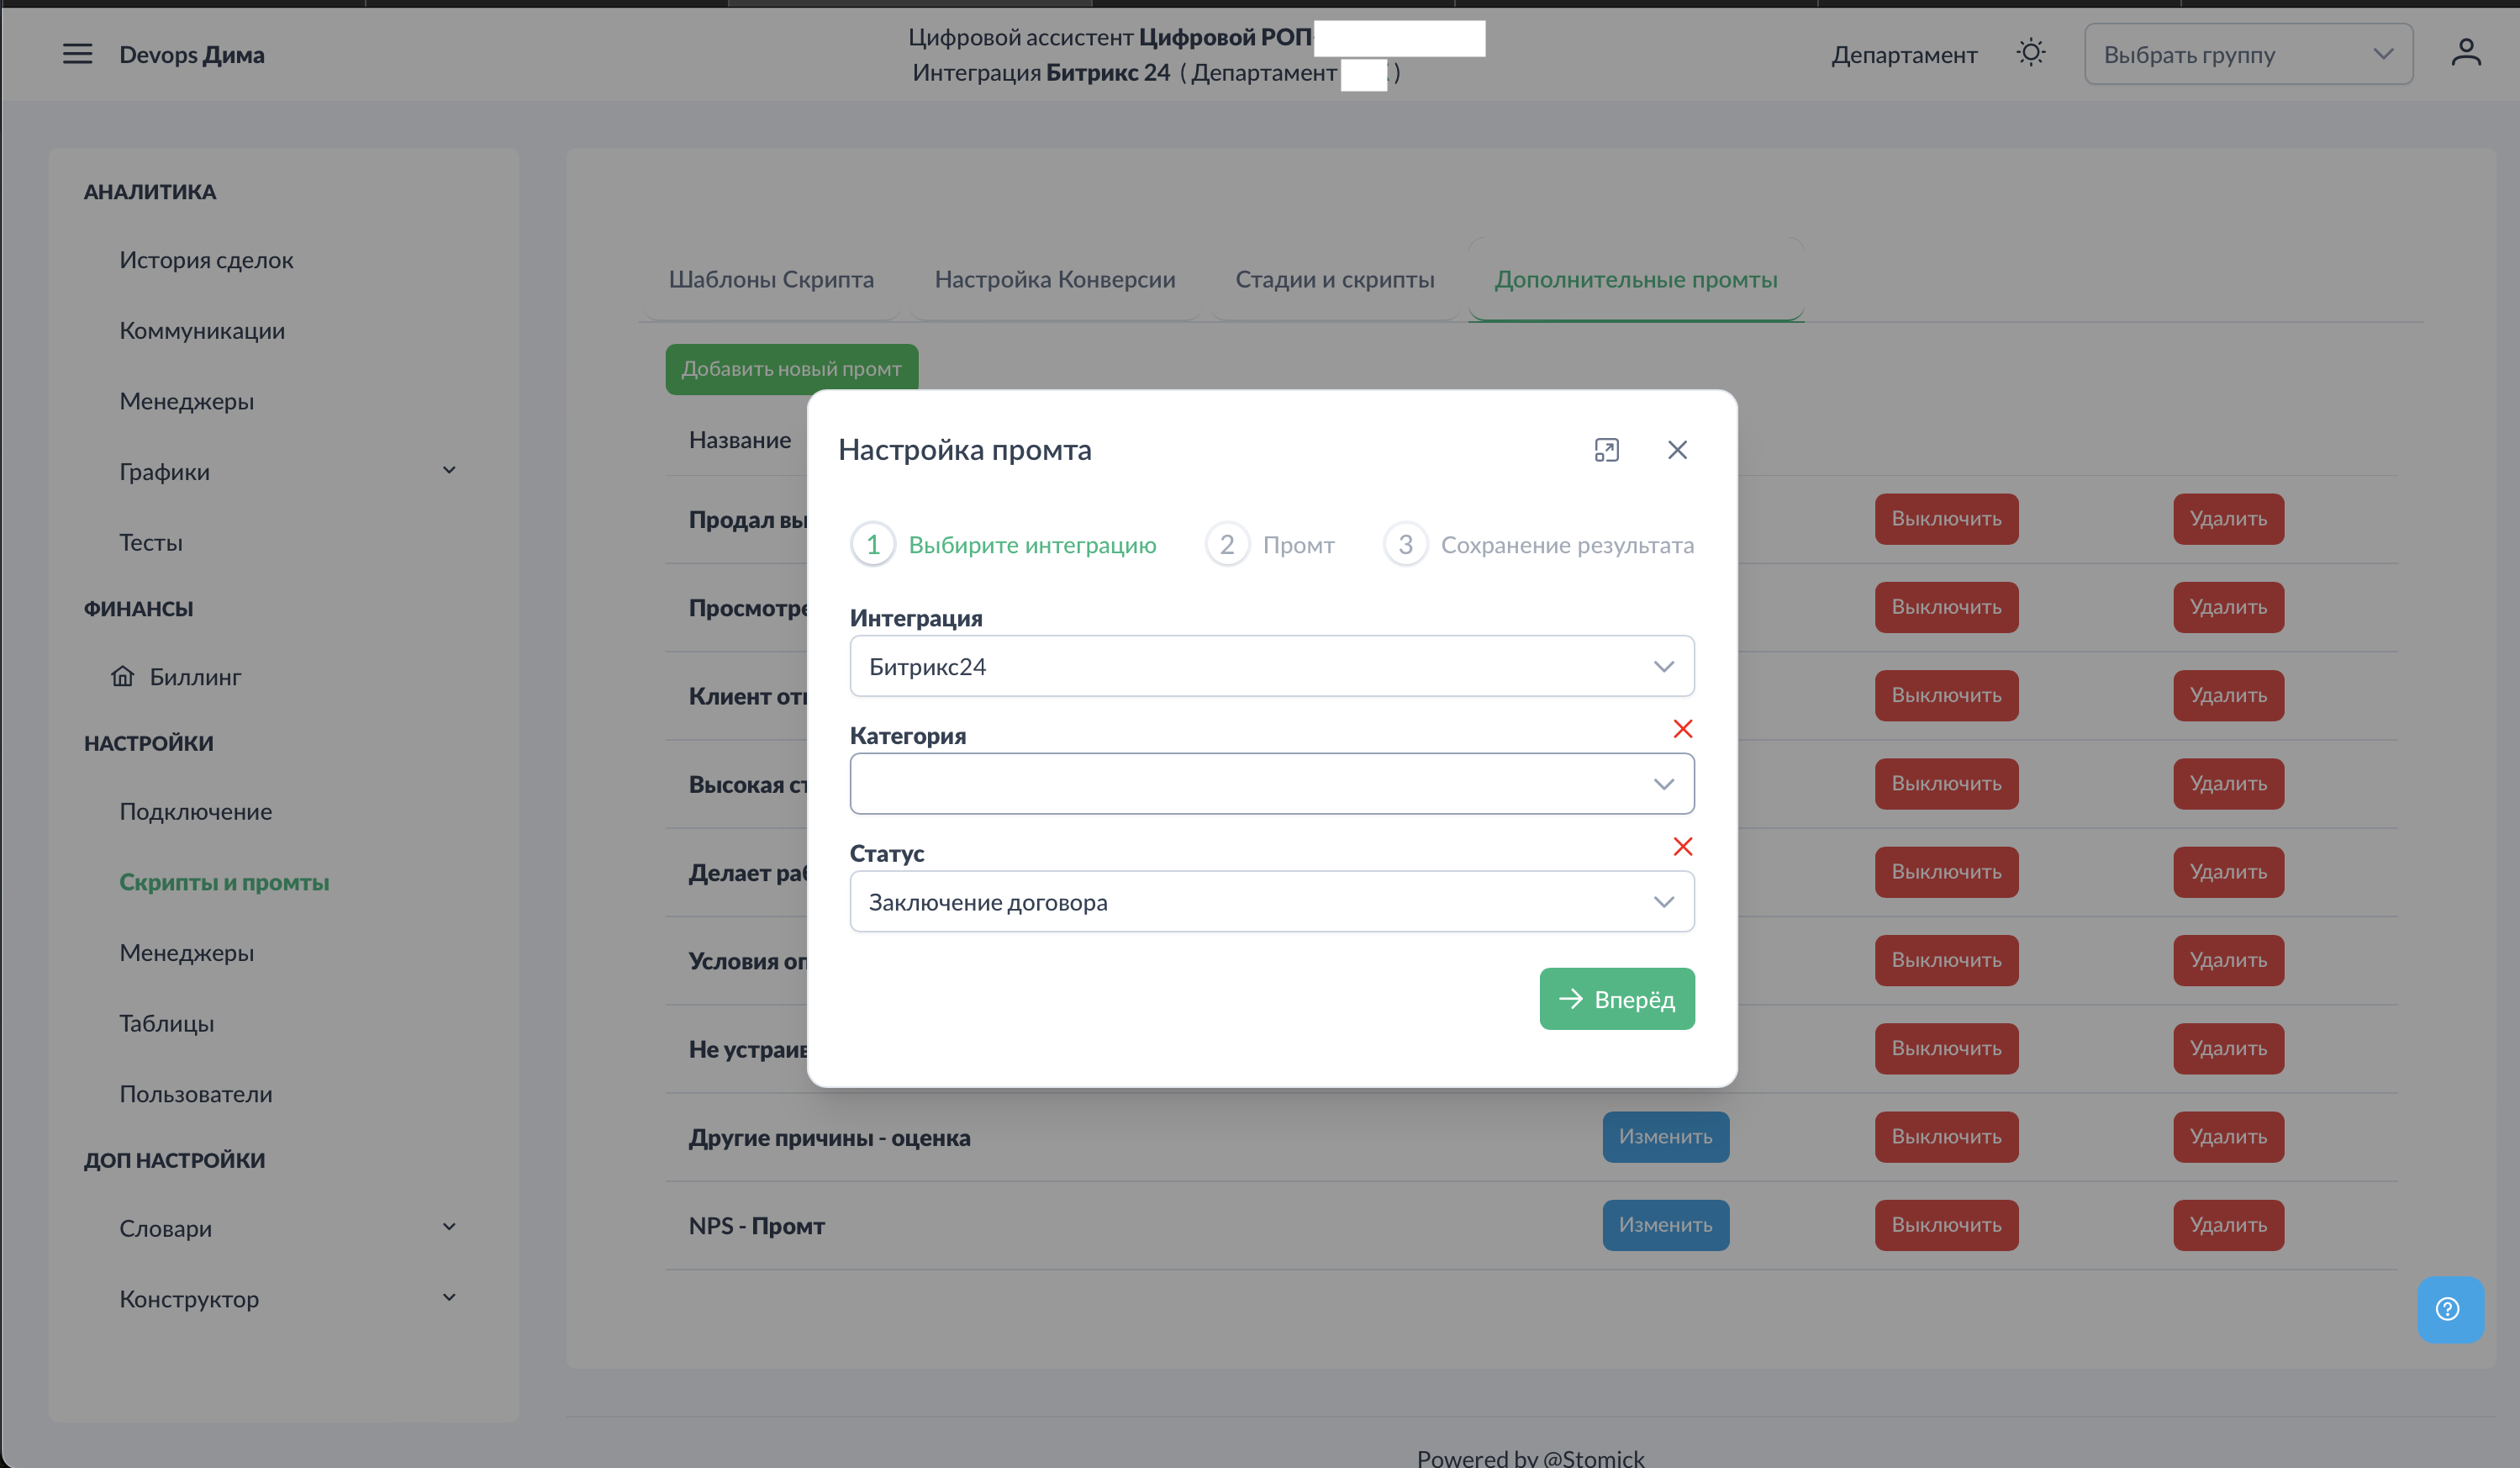The height and width of the screenshot is (1468, 2520).
Task: Click the Биллинг home icon
Action: pos(122,677)
